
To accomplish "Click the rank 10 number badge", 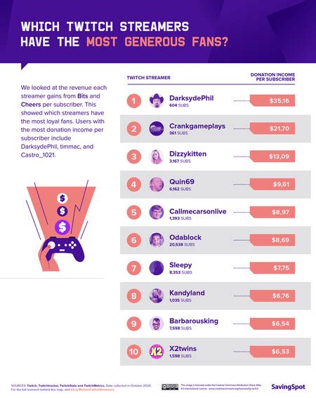I will pos(134,352).
